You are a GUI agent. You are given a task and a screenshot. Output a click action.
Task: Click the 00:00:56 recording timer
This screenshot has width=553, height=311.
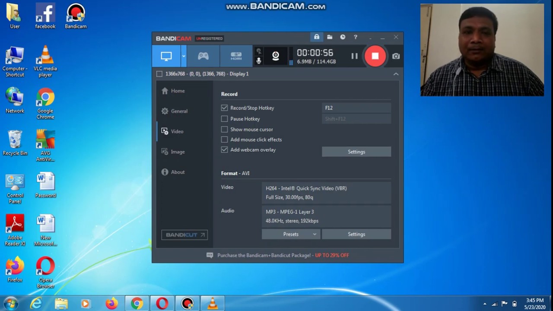tap(315, 53)
